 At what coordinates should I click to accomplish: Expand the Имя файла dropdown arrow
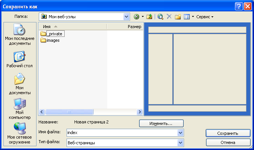[180, 133]
